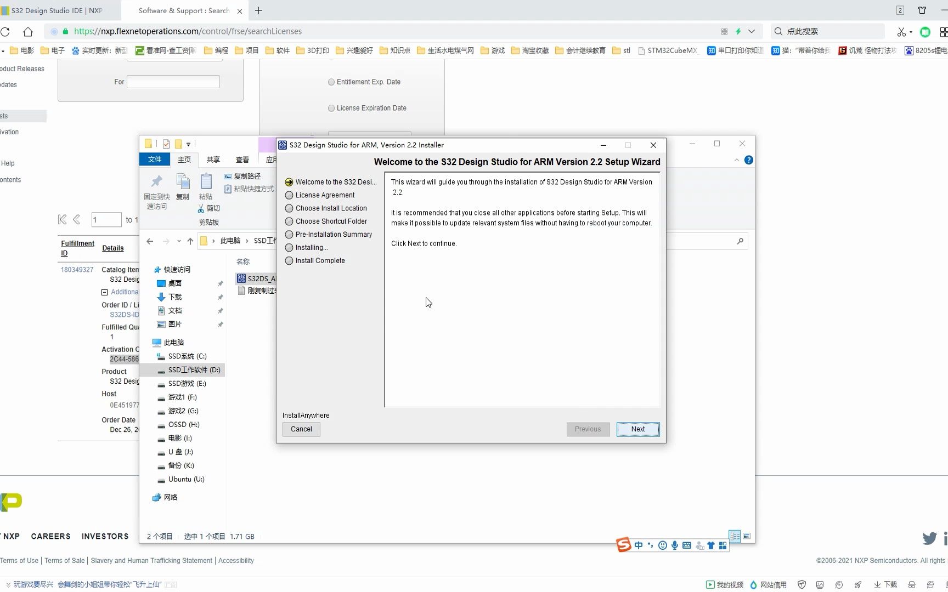Click the Cancel button in the installer

coord(301,429)
